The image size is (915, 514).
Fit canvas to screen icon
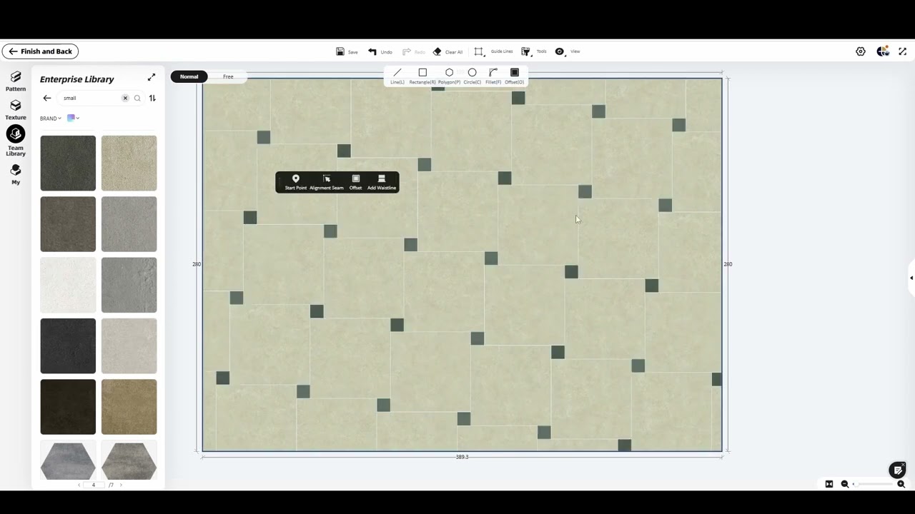point(829,484)
